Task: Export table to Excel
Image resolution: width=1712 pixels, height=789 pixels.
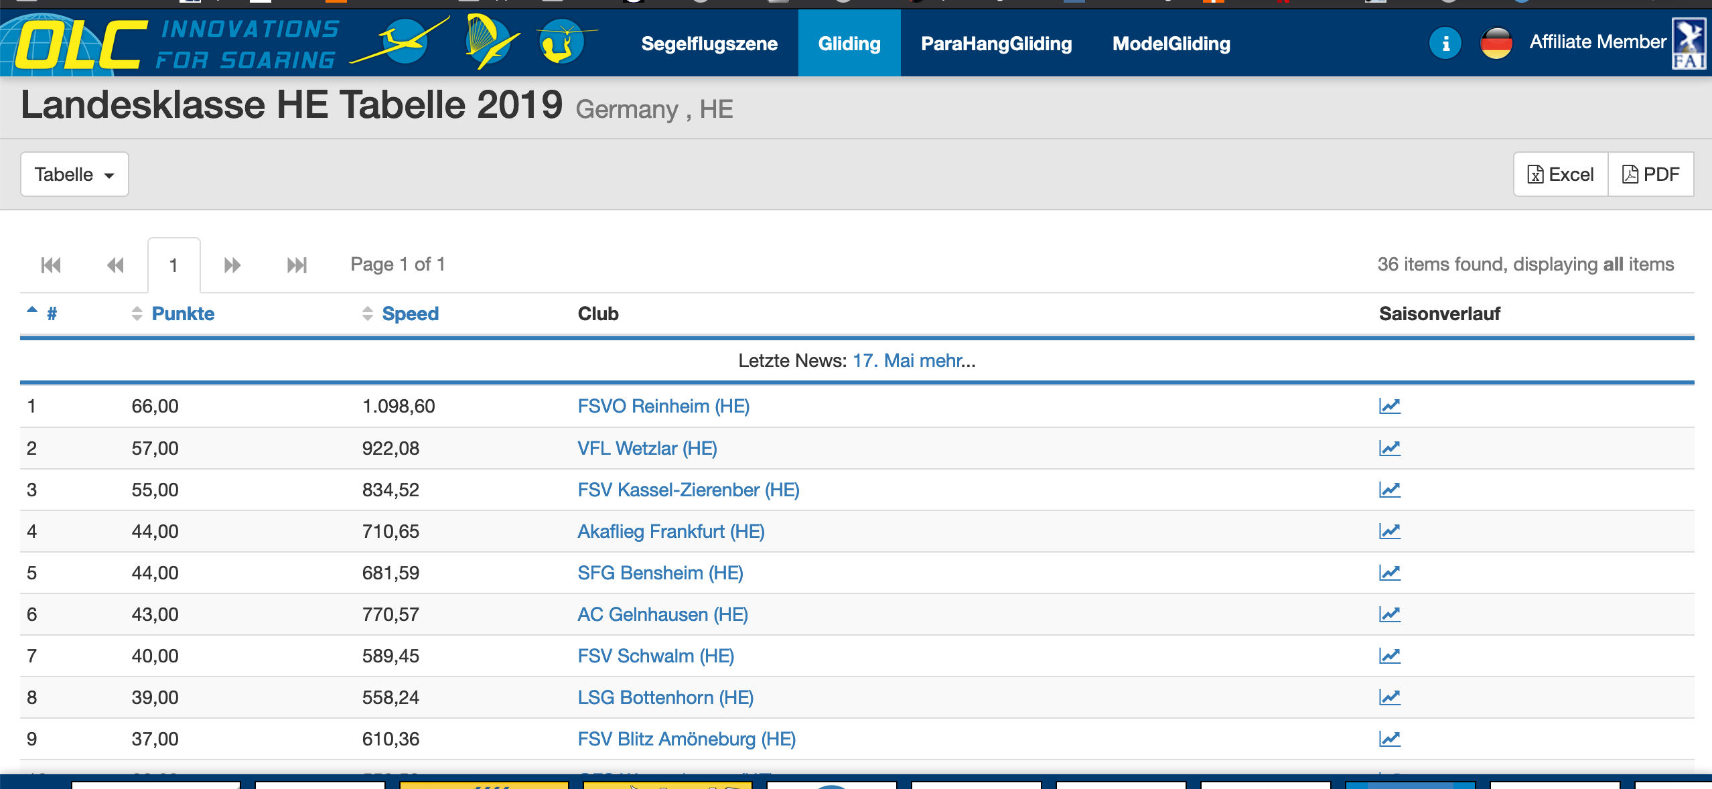Action: 1561,174
